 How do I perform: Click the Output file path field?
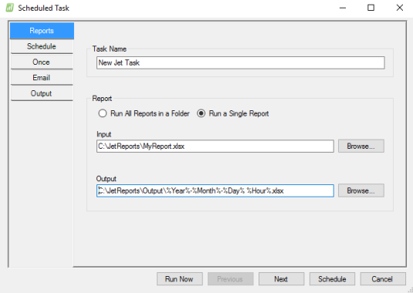click(x=215, y=190)
